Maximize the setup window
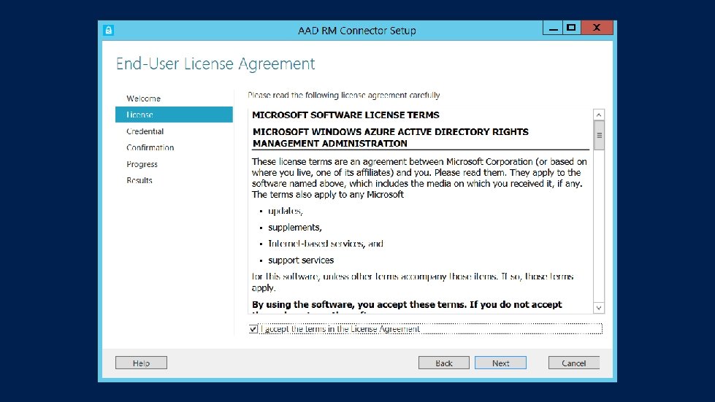This screenshot has width=715, height=402. pyautogui.click(x=571, y=28)
